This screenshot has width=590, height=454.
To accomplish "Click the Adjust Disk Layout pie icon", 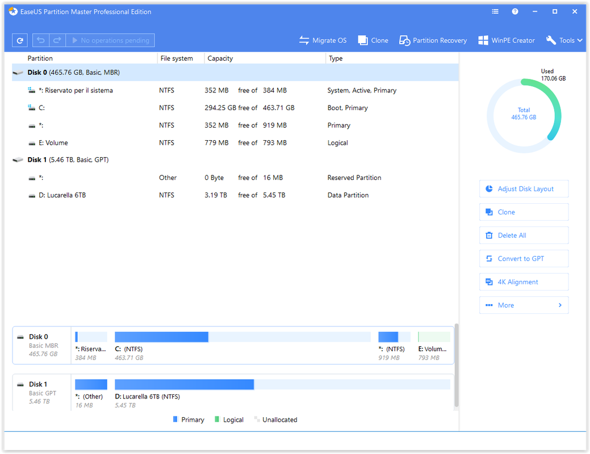I will (489, 189).
